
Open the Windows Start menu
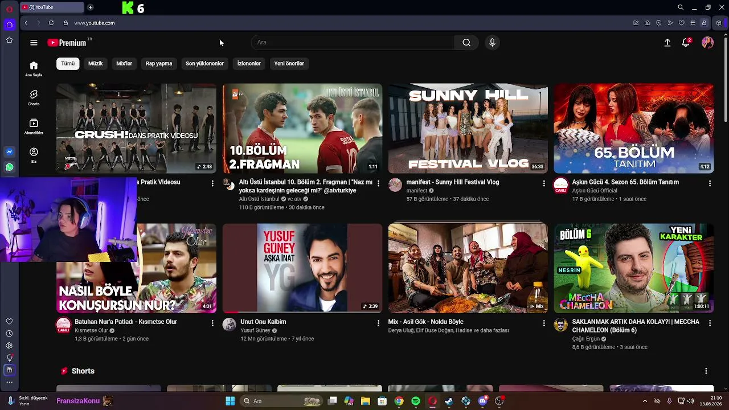[230, 401]
